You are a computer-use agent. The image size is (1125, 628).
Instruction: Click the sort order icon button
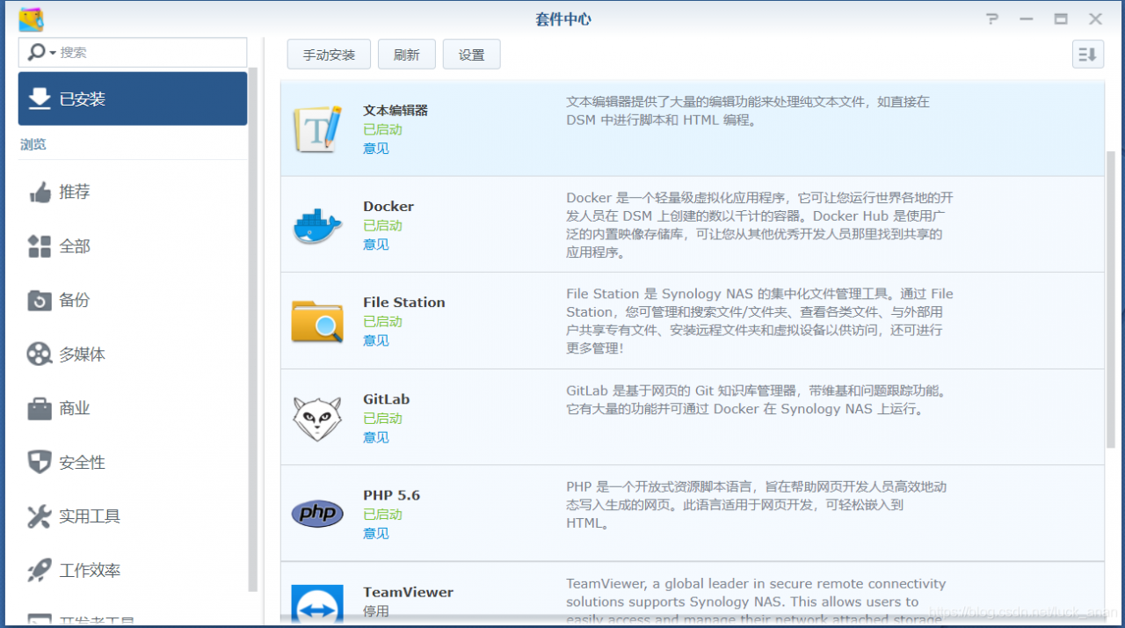(1088, 55)
